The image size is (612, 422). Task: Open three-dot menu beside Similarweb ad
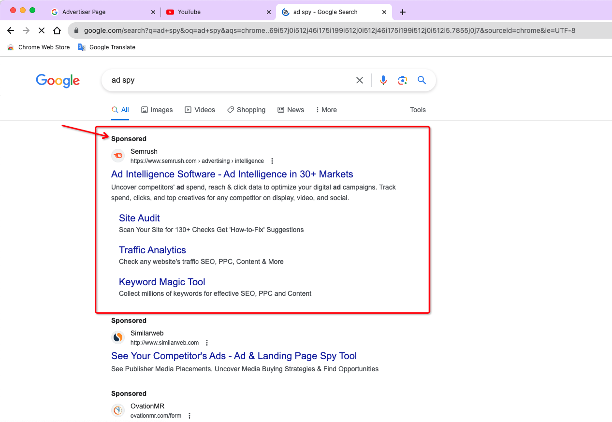tap(206, 342)
